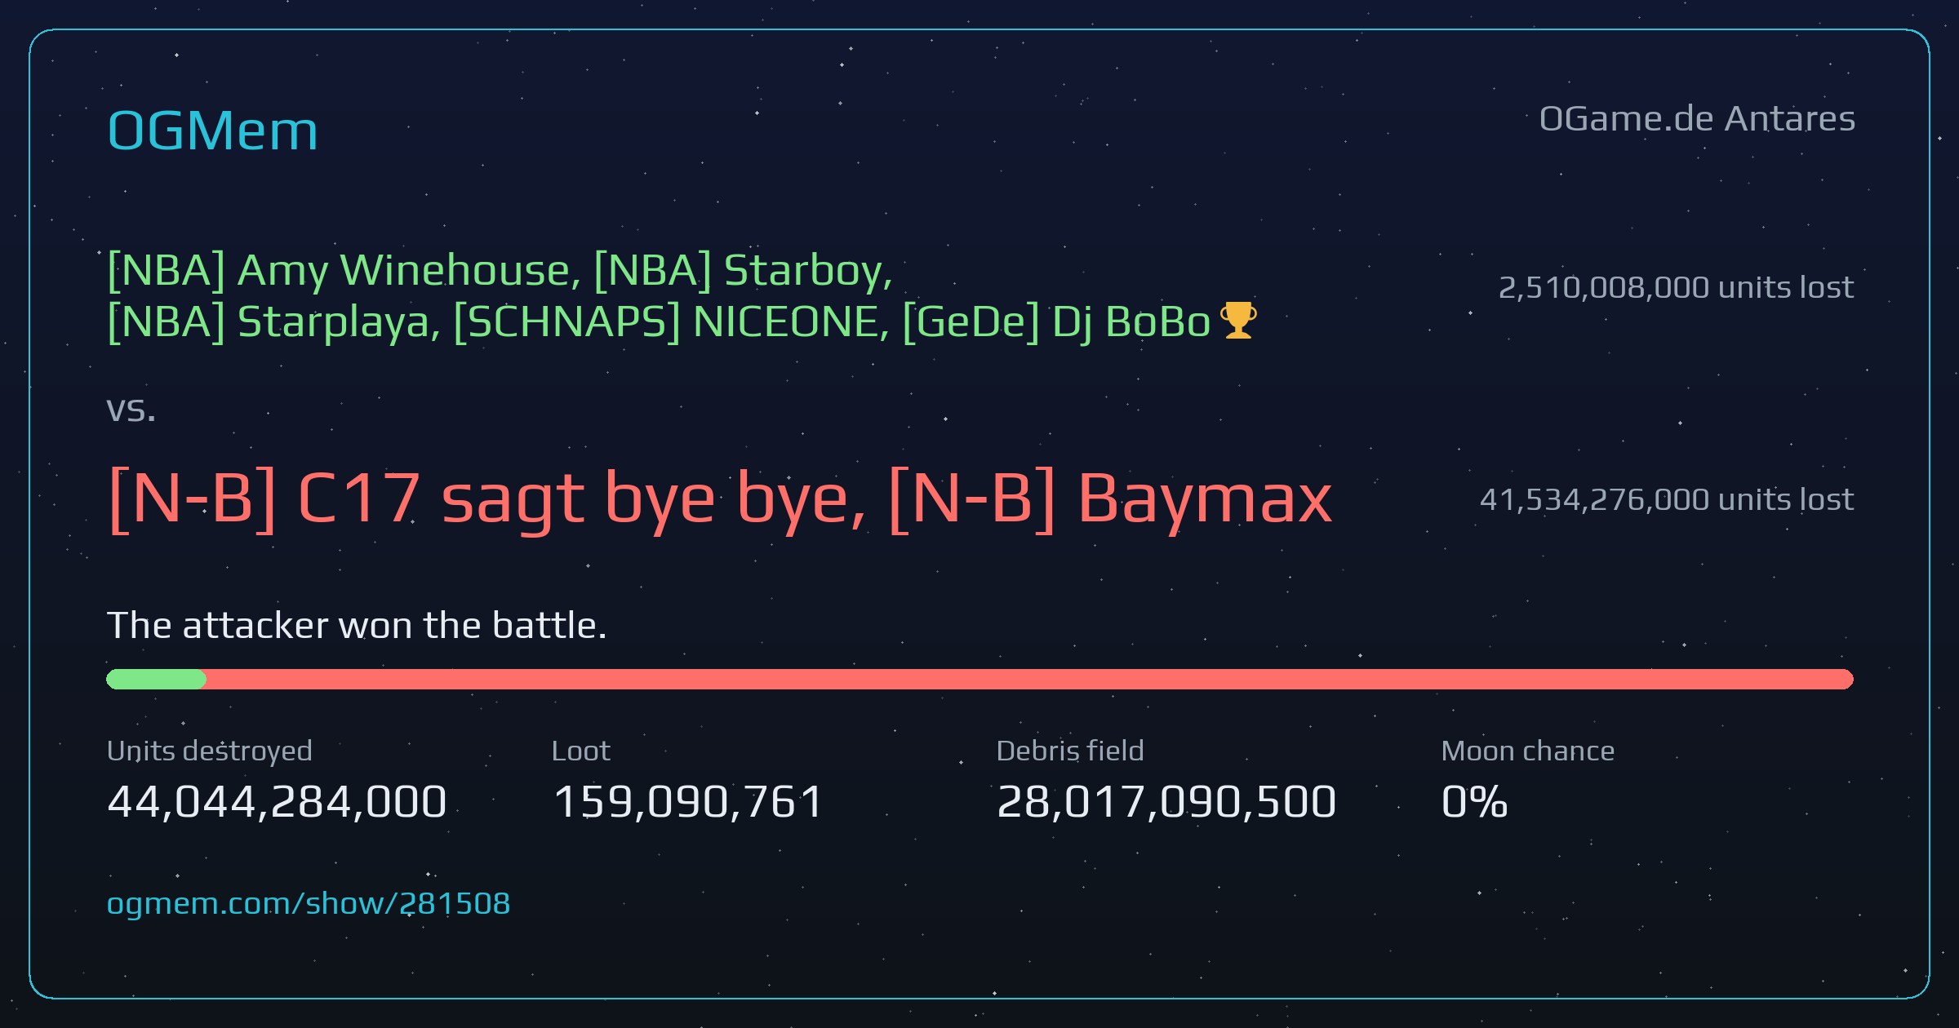
Task: Click the 159,090,761 loot value
Action: 688,801
